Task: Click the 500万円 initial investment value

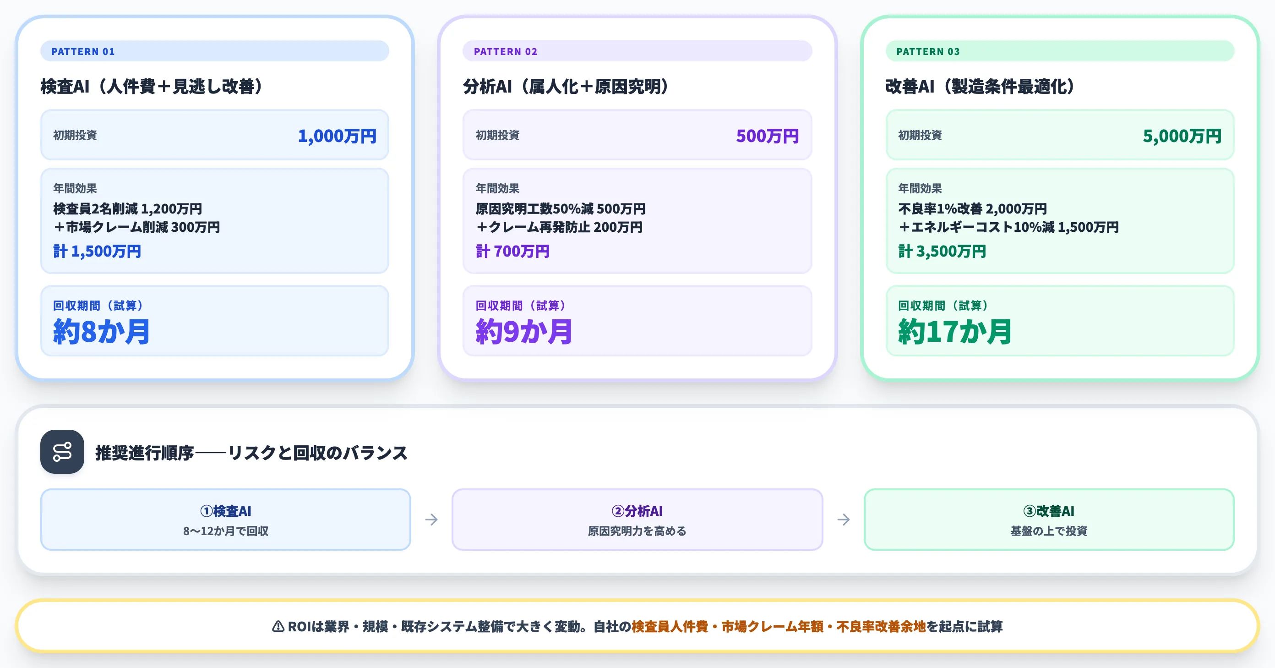Action: [767, 136]
